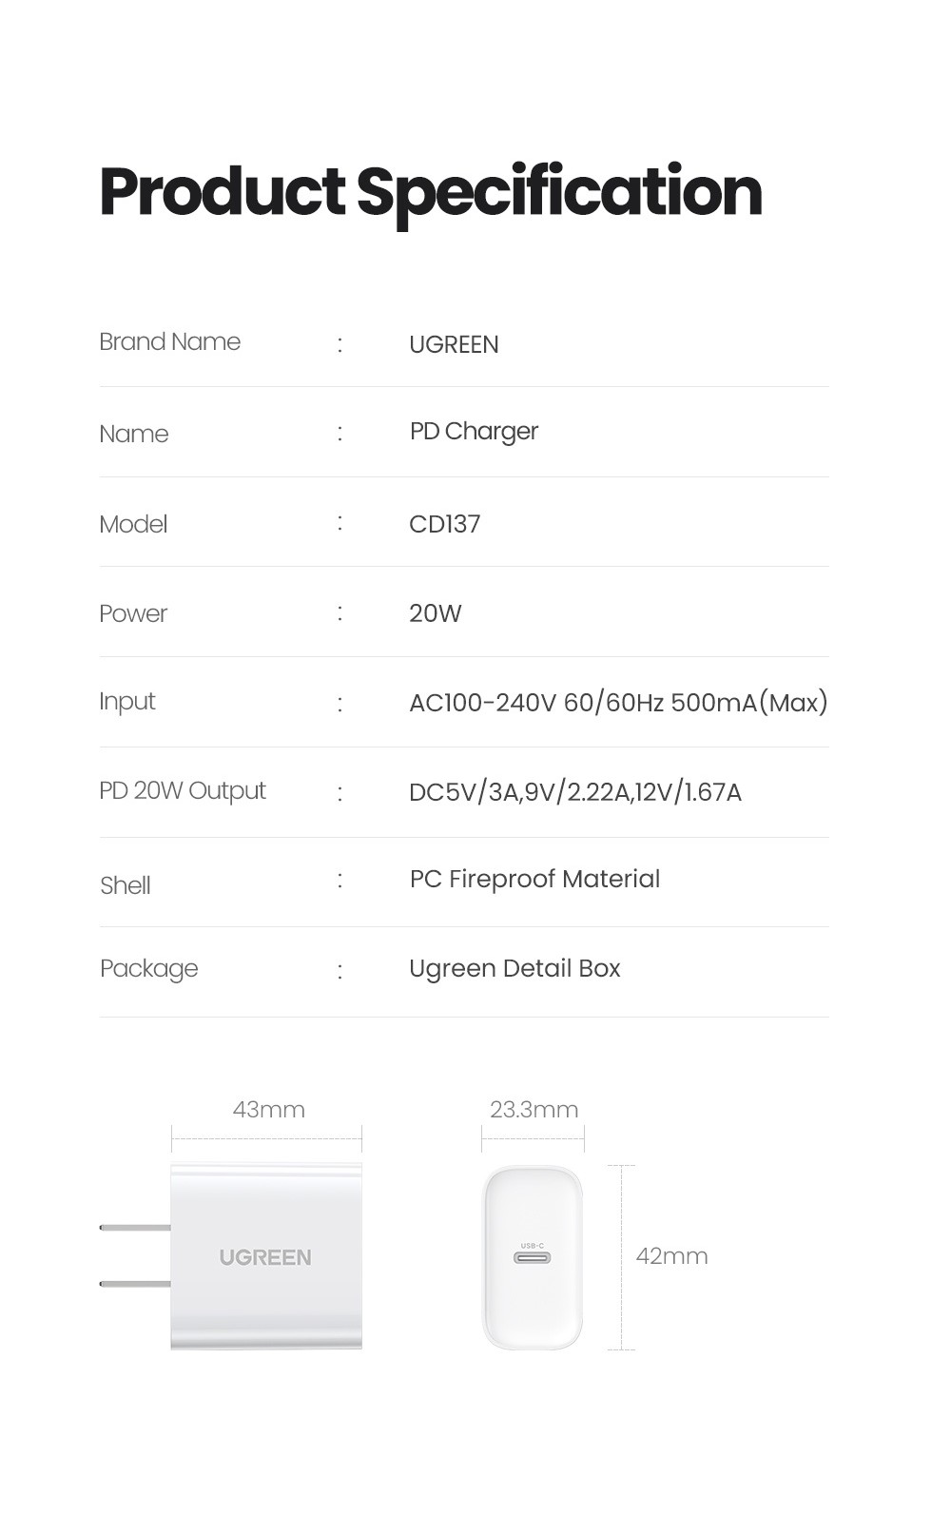951x1533 pixels.
Task: Click the AC100-240V input specification text
Action: [x=618, y=703]
